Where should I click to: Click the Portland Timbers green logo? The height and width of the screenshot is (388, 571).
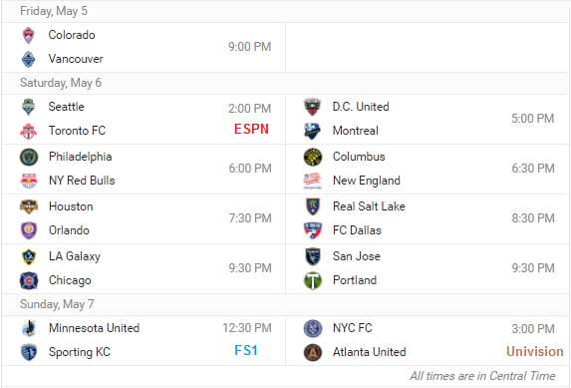pos(313,280)
